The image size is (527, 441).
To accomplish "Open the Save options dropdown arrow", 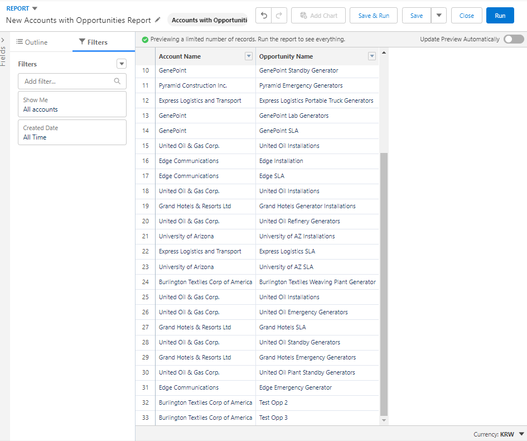I will tap(438, 16).
